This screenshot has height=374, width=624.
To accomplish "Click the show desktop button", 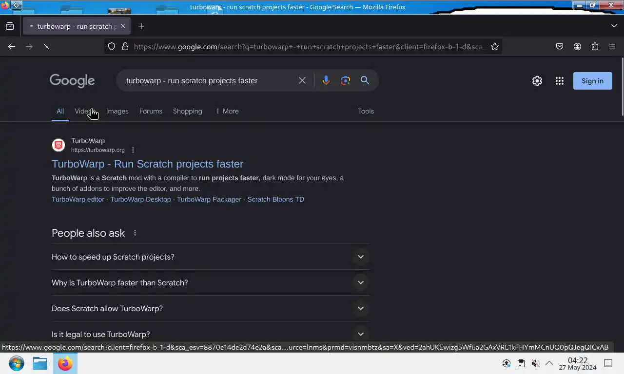I will click(x=608, y=363).
